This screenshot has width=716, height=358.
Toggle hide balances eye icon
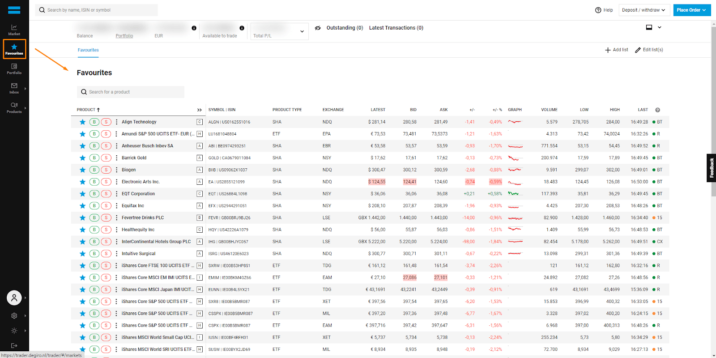318,28
